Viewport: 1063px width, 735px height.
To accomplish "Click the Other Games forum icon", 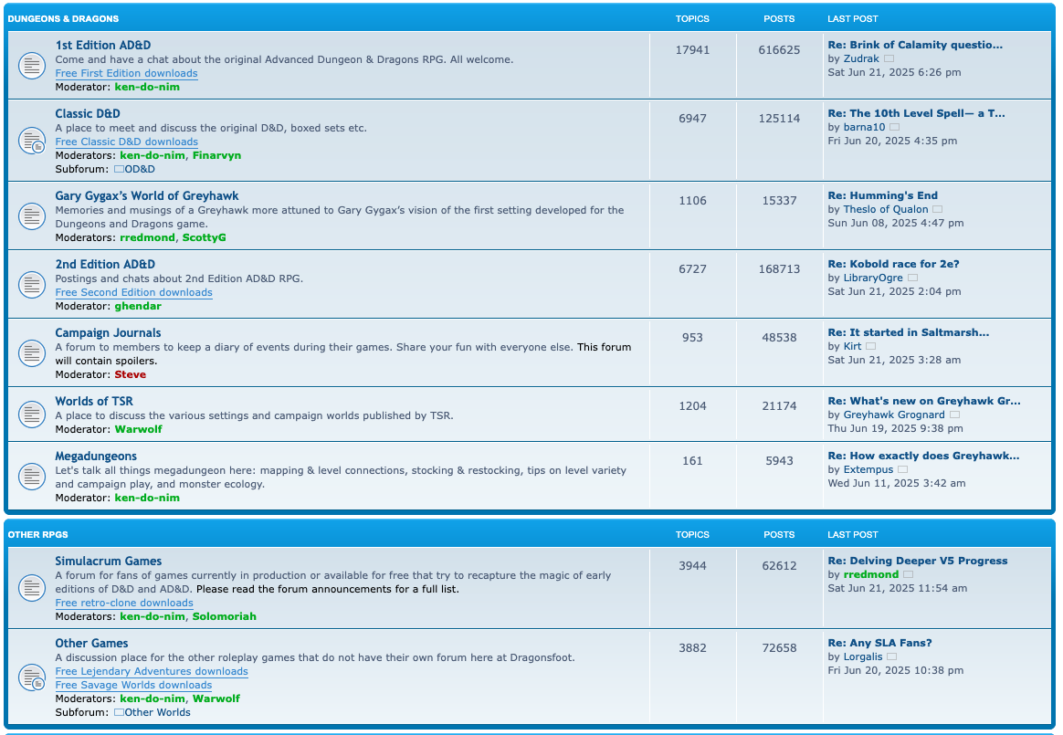I will point(31,677).
